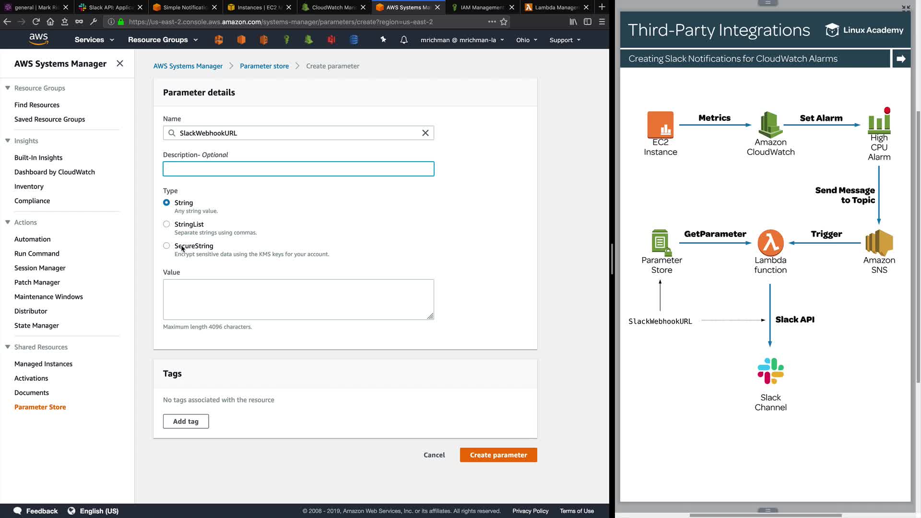Select the StringList type option
Viewport: 921px width, 518px height.
click(x=166, y=224)
